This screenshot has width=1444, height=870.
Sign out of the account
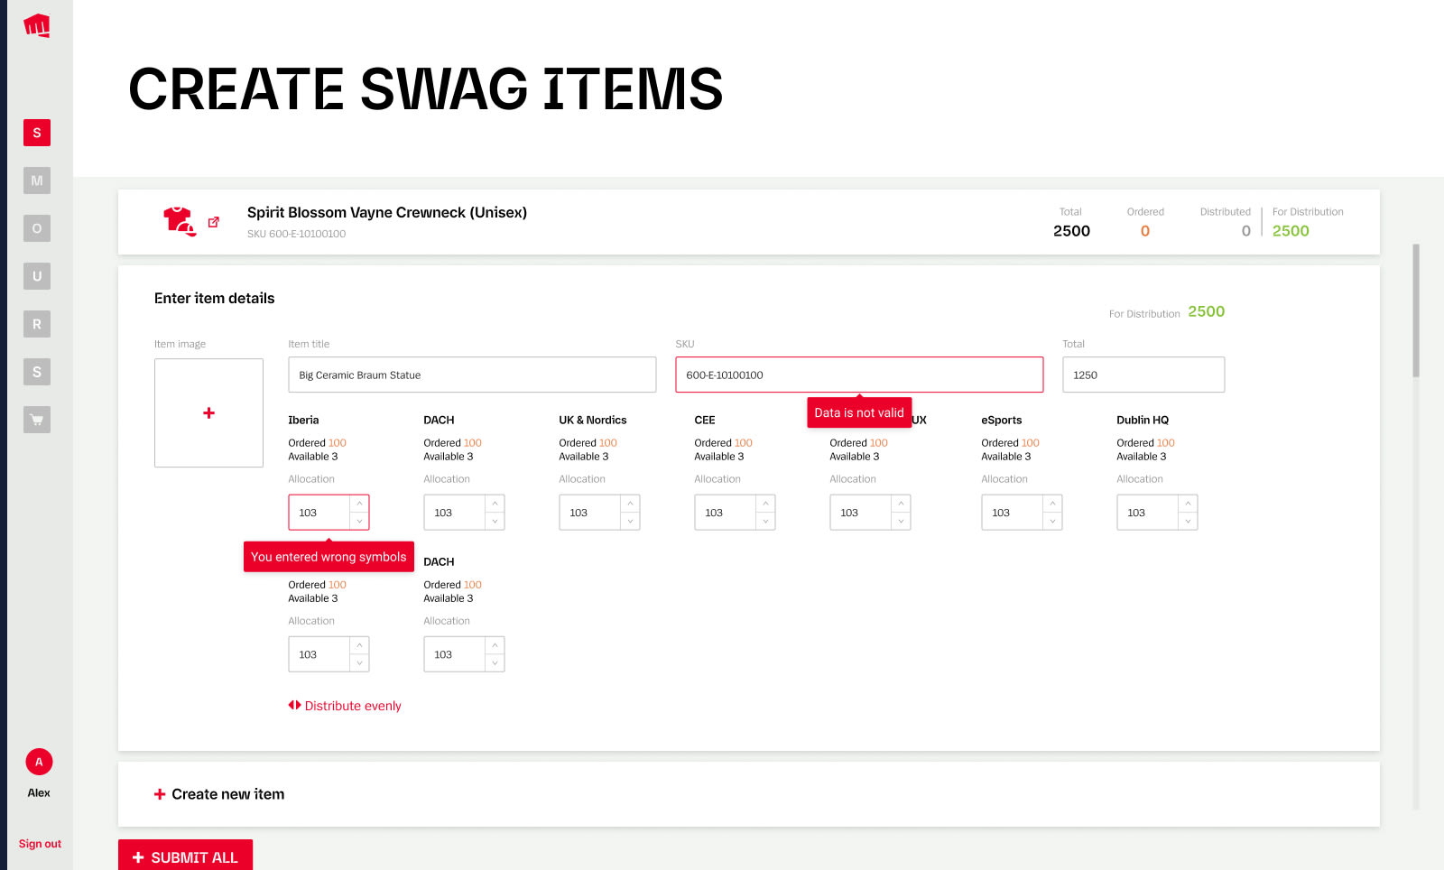tap(40, 844)
